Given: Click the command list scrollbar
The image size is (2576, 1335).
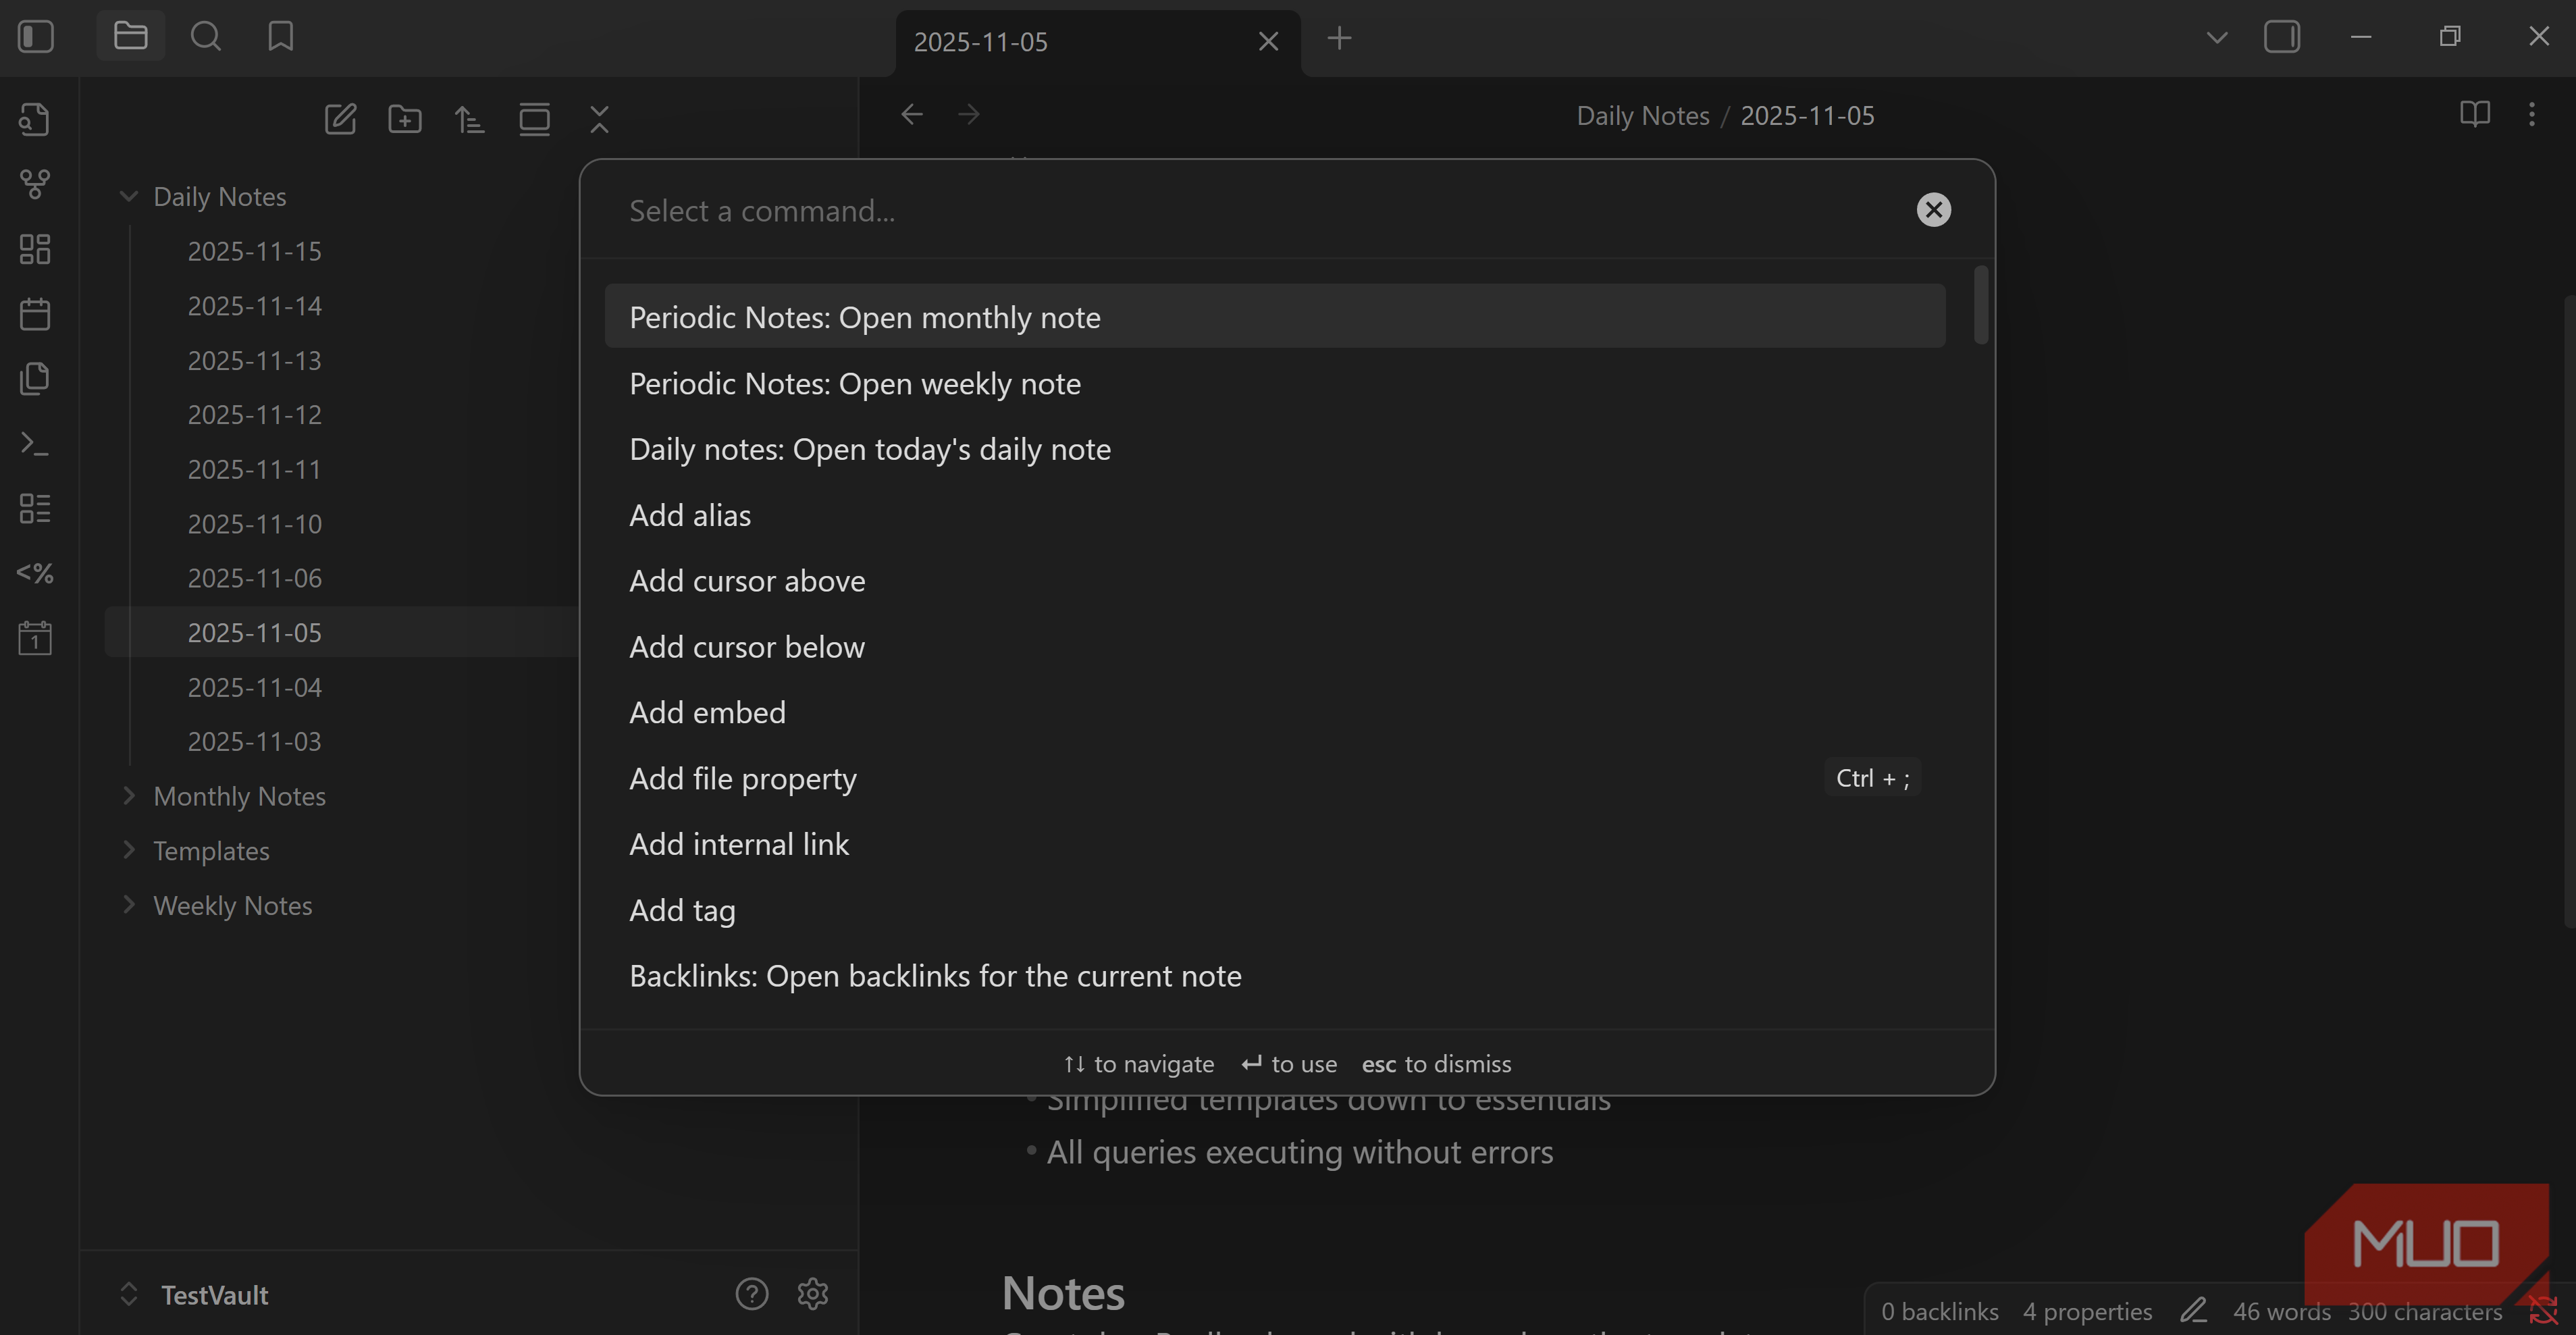Looking at the screenshot, I should [x=1981, y=305].
